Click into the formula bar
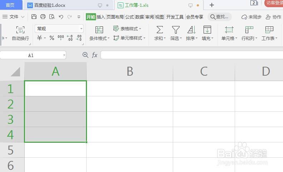The height and width of the screenshot is (172, 283). (x=192, y=55)
